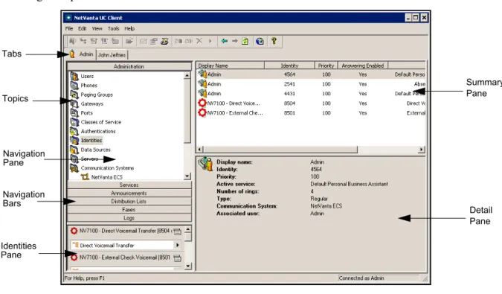Click the summary pane horizontal scrollbar thumb
The height and width of the screenshot is (294, 502).
tap(280, 150)
